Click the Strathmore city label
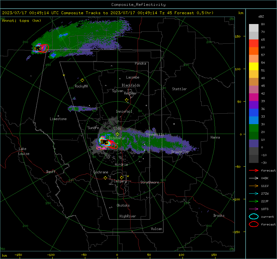The image size is (277, 259). (x=150, y=182)
